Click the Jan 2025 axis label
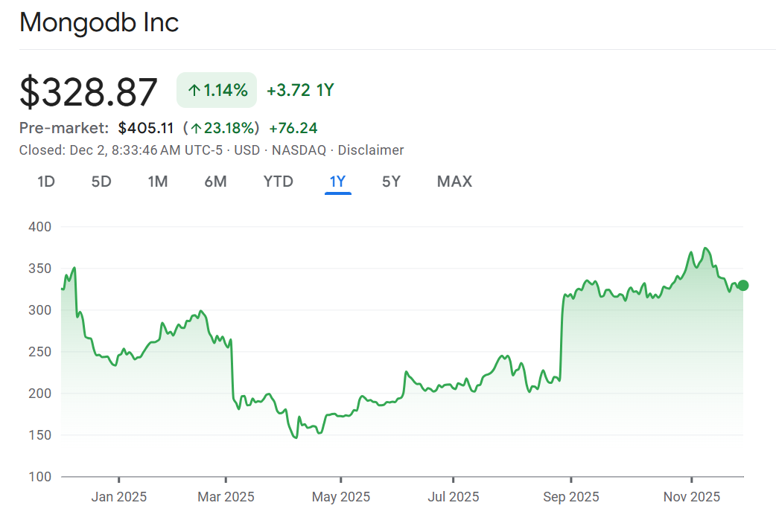The image size is (776, 523). click(x=119, y=496)
